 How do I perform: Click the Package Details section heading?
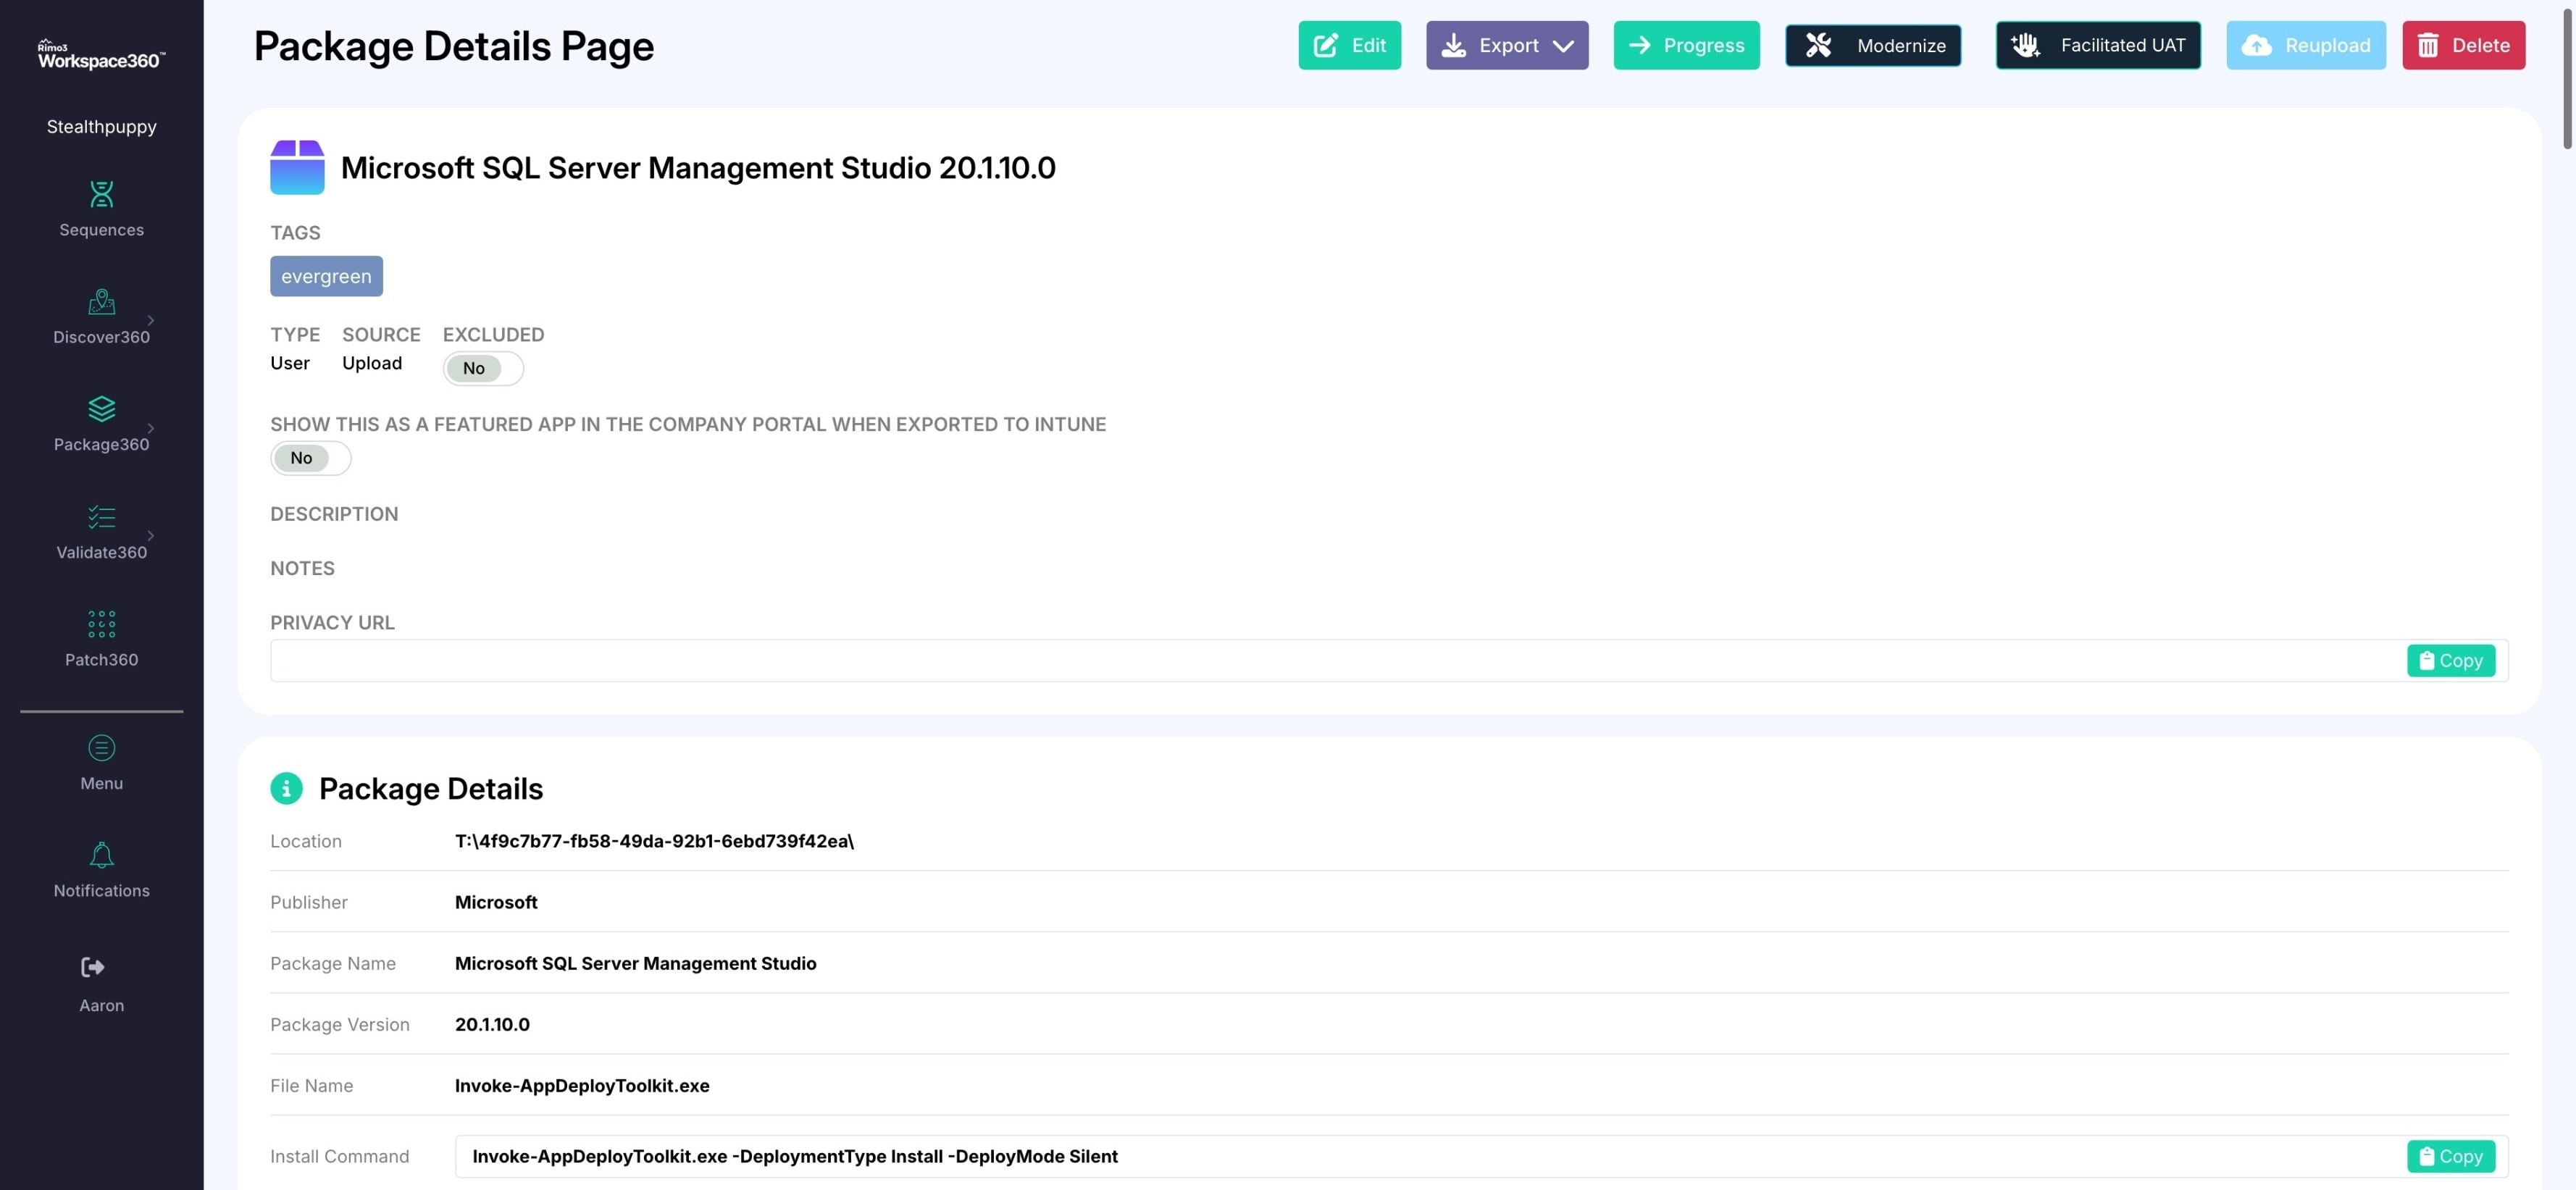(x=431, y=789)
